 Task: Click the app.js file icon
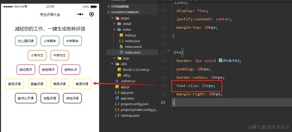point(117,87)
